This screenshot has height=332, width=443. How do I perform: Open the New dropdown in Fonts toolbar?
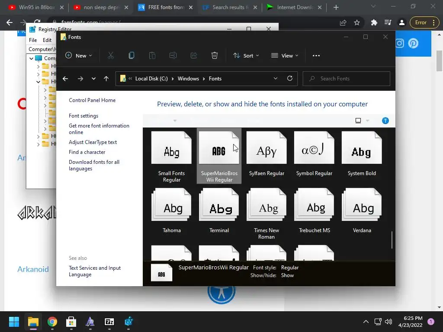79,56
